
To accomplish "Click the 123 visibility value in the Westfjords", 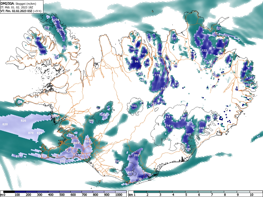I will (x=42, y=49).
